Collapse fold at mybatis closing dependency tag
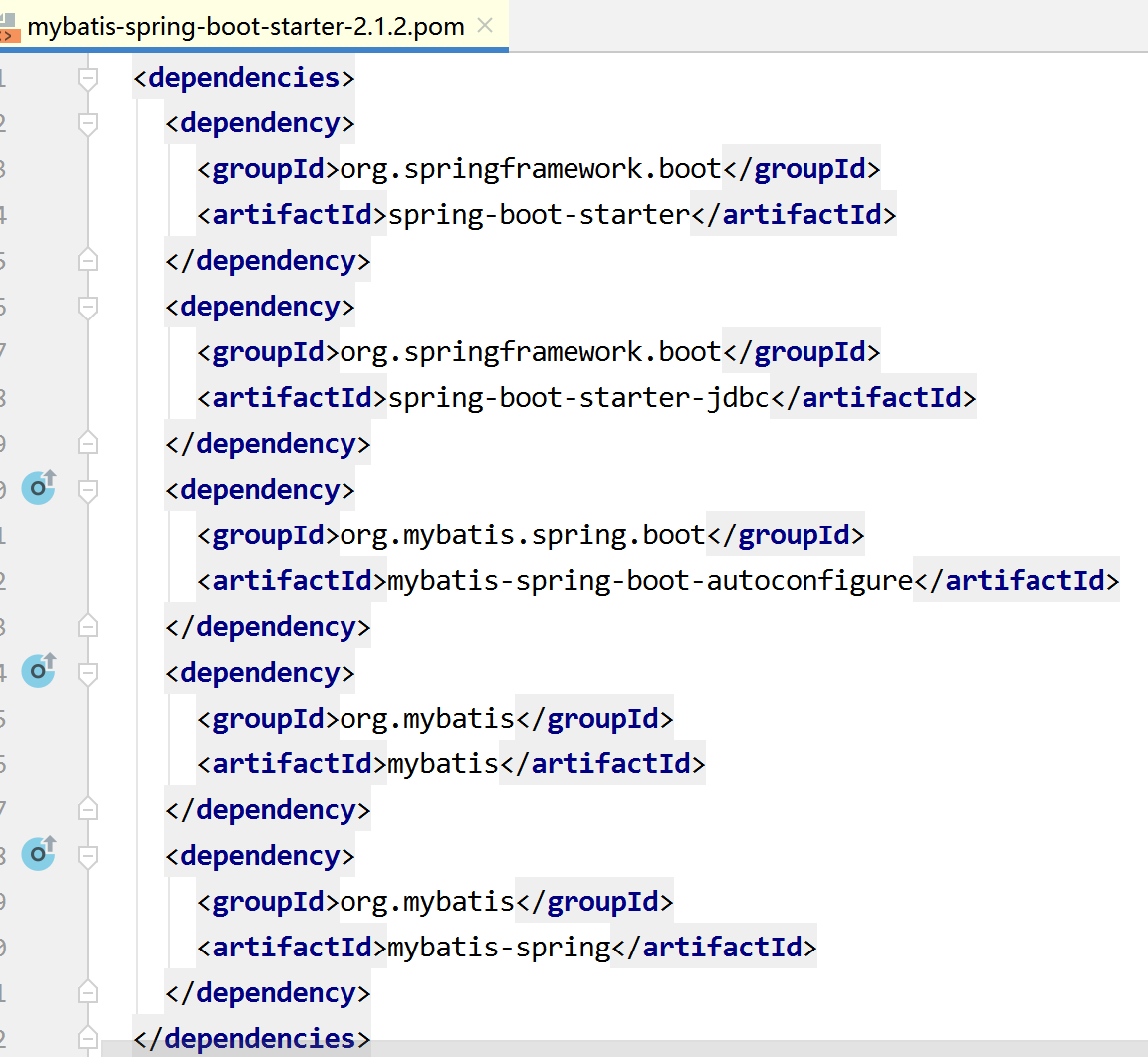Viewport: 1148px width, 1057px height. click(88, 809)
